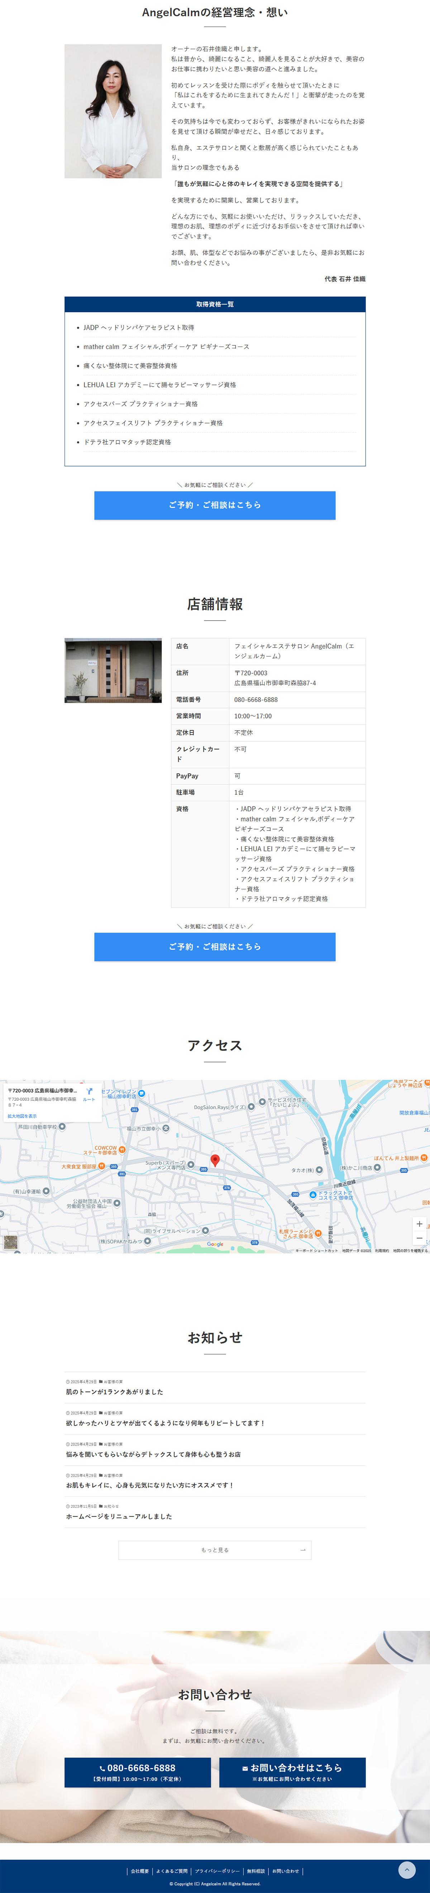Click the storefront entrance photo
Image resolution: width=430 pixels, height=1893 pixels.
[113, 670]
